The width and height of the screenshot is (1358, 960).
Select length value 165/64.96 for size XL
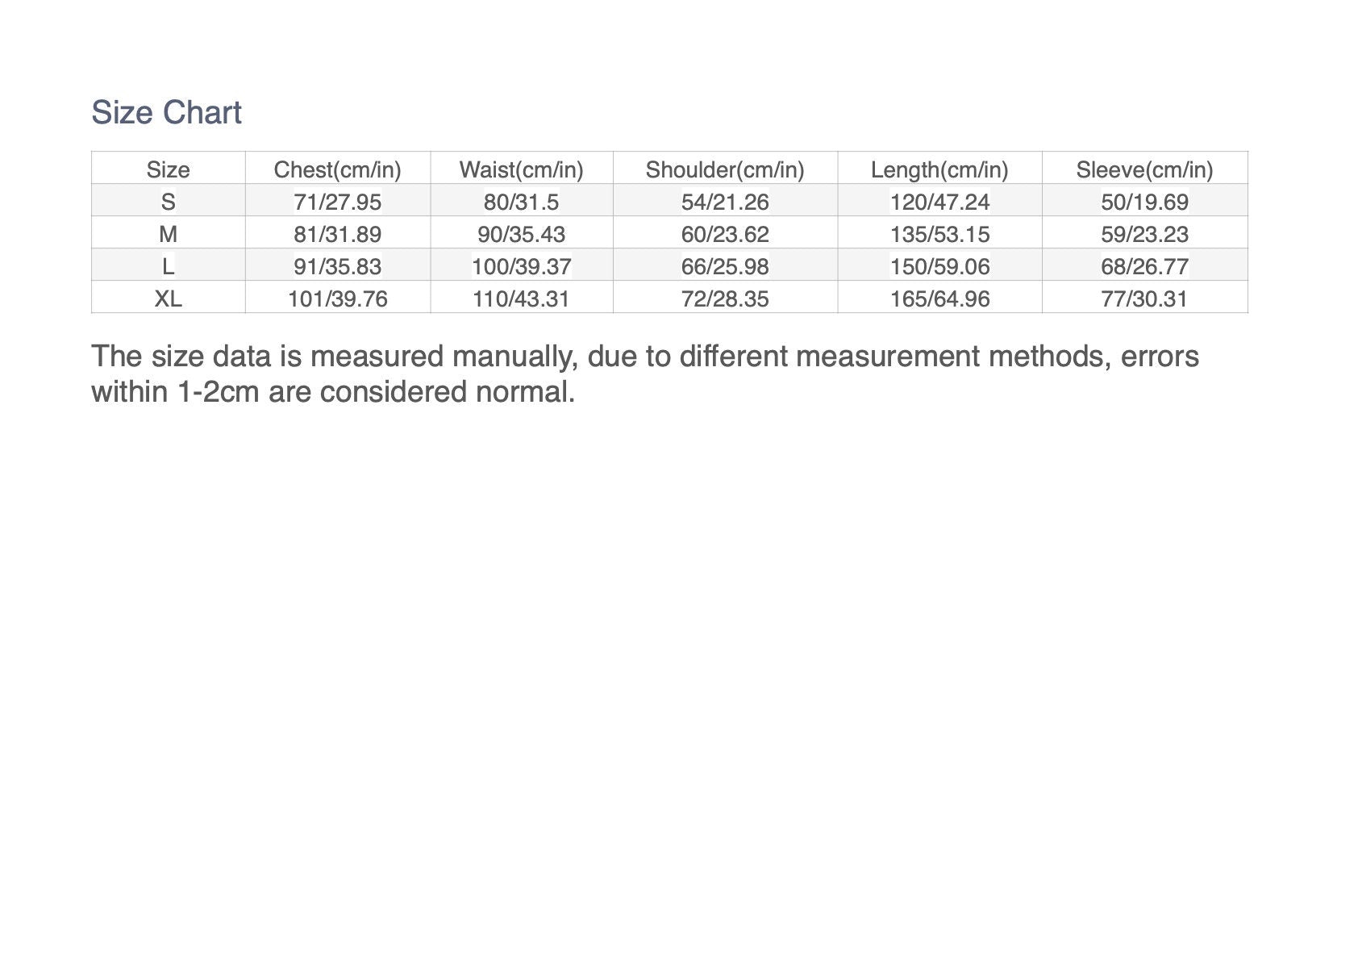[939, 298]
